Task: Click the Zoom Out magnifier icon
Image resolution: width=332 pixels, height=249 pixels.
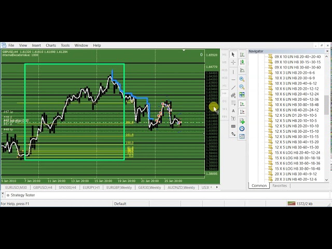Action: point(242,87)
